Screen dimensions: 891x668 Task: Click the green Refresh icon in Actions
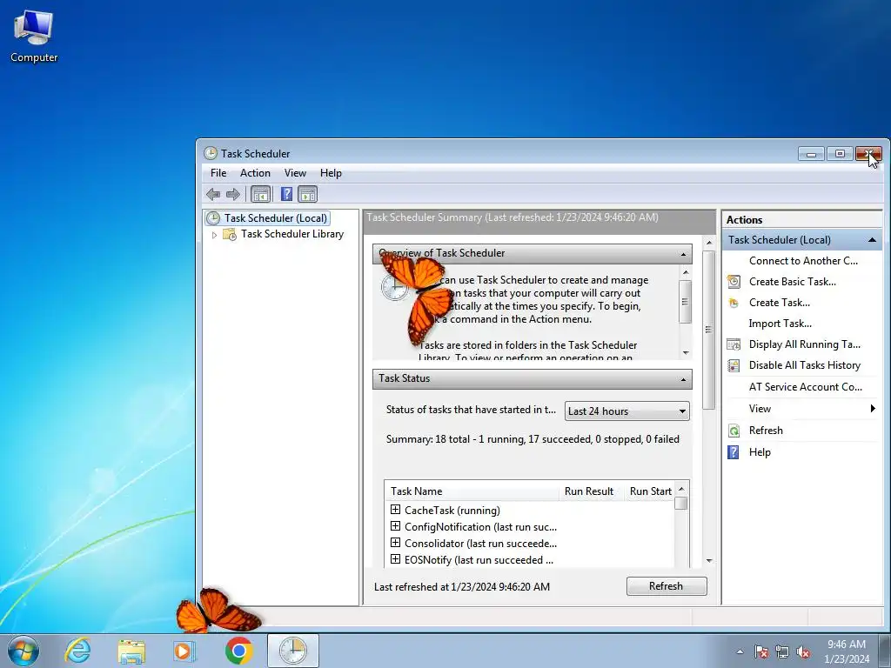point(734,431)
